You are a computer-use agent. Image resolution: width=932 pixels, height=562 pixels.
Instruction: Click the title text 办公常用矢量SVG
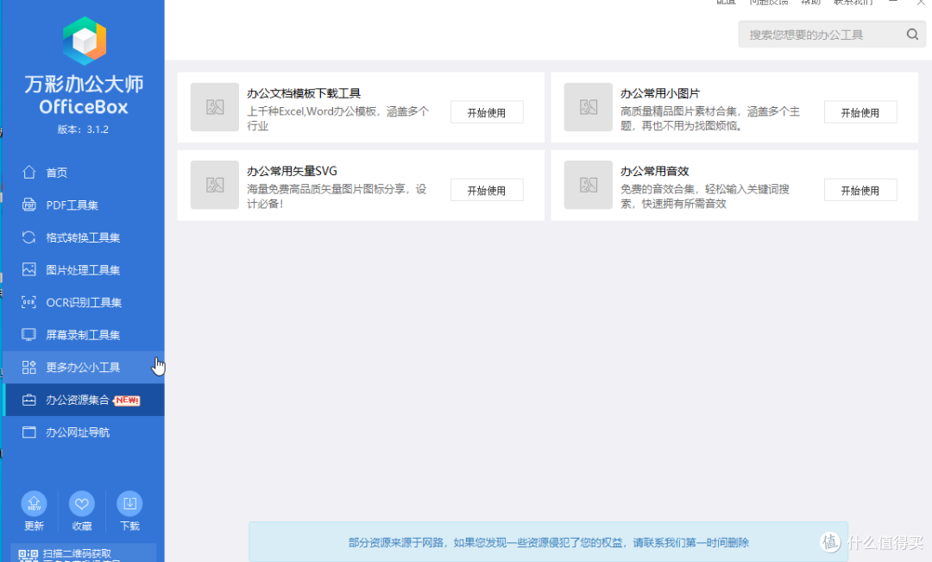(292, 171)
